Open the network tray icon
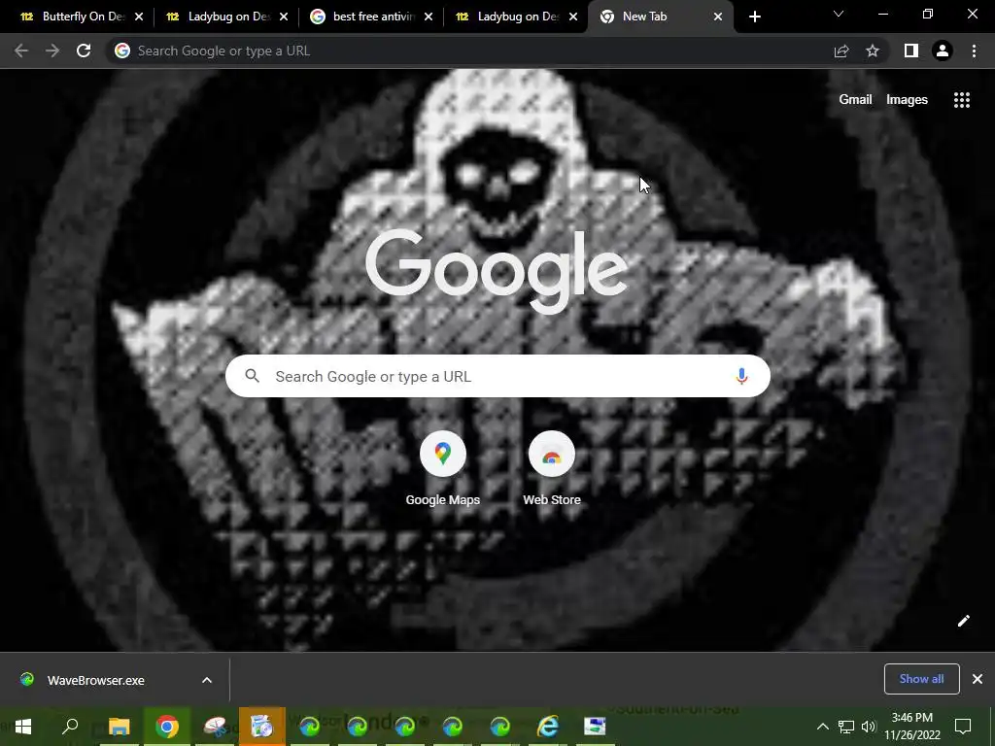The width and height of the screenshot is (995, 746). [846, 727]
